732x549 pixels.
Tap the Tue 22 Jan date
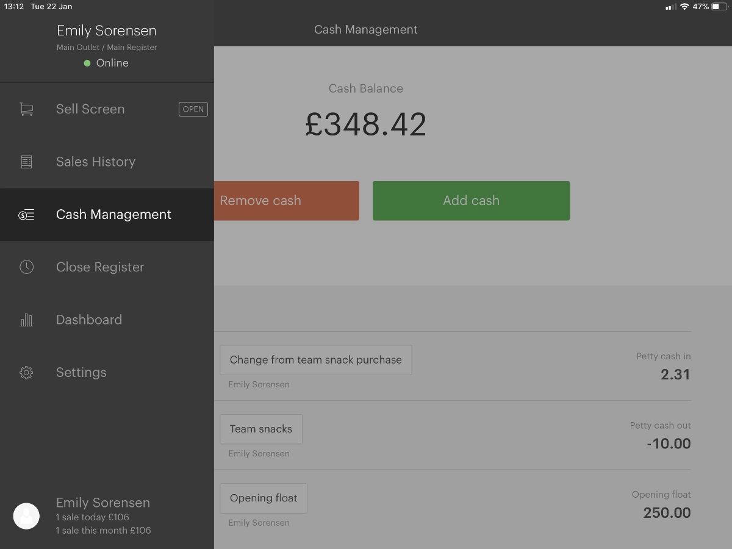click(x=51, y=7)
